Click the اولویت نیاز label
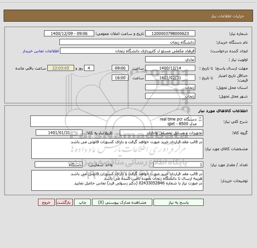The width and height of the screenshot is (257, 248). 238,60
